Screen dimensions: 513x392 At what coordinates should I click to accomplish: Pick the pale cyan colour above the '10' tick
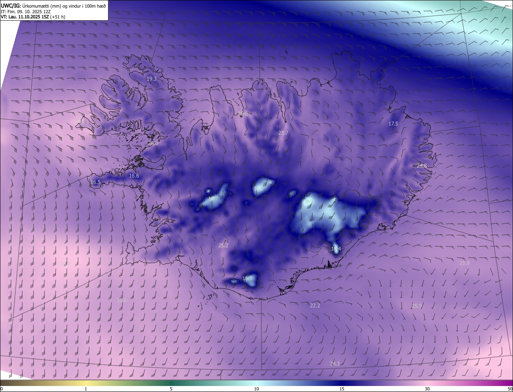pos(256,383)
